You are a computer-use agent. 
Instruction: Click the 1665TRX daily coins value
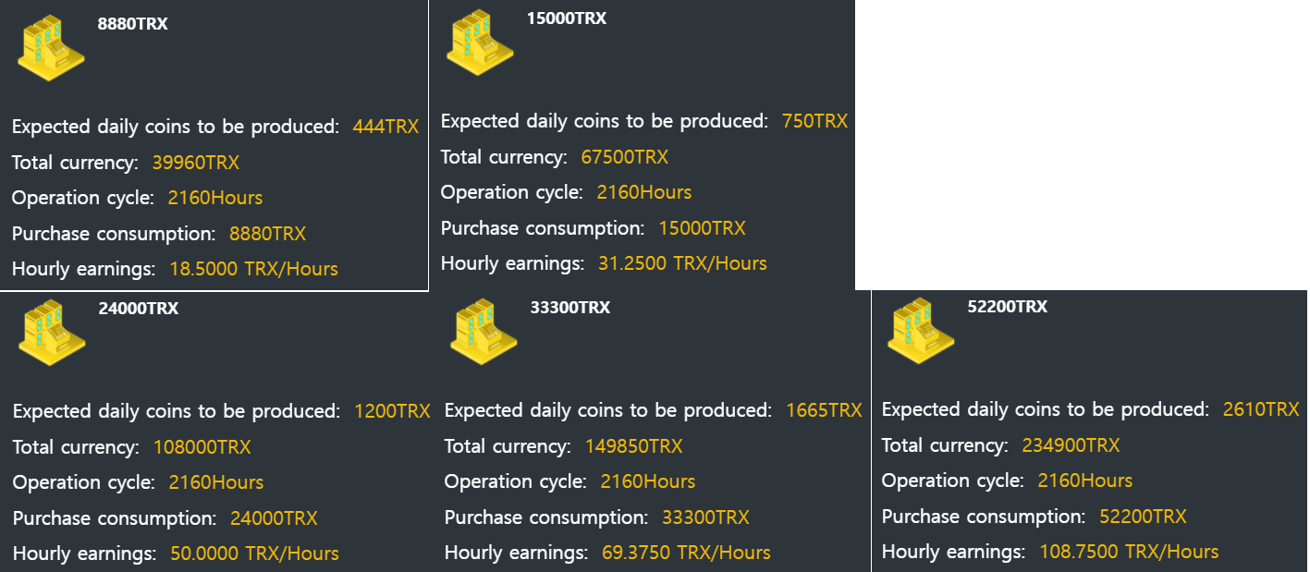pyautogui.click(x=824, y=410)
